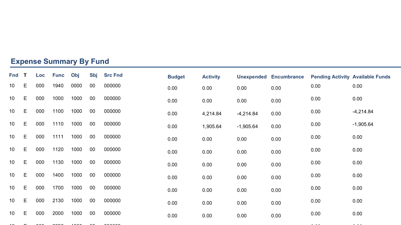The height and width of the screenshot is (225, 401).
Task: Select the Encumbrance column header
Action: click(287, 77)
